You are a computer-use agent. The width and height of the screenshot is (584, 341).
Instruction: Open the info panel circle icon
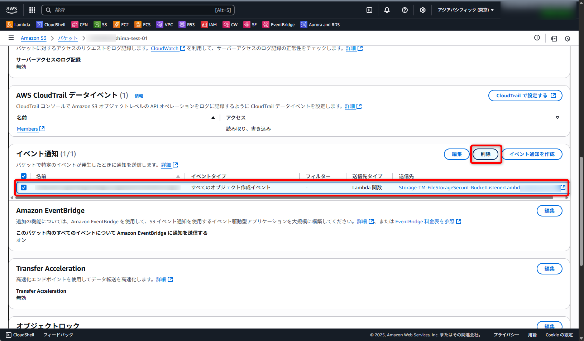537,38
